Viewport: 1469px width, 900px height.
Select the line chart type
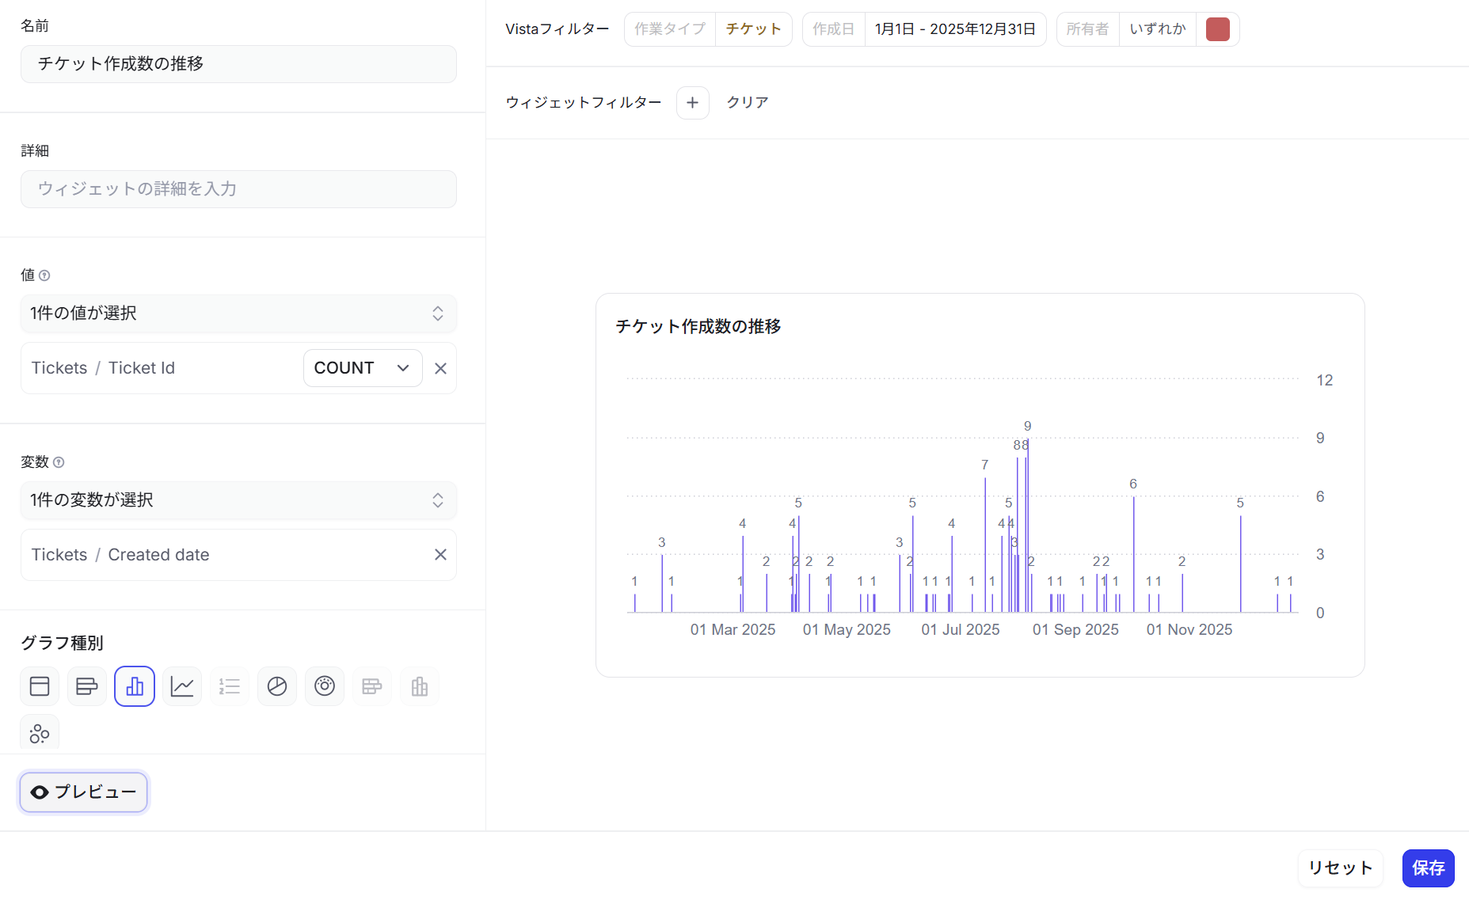181,686
